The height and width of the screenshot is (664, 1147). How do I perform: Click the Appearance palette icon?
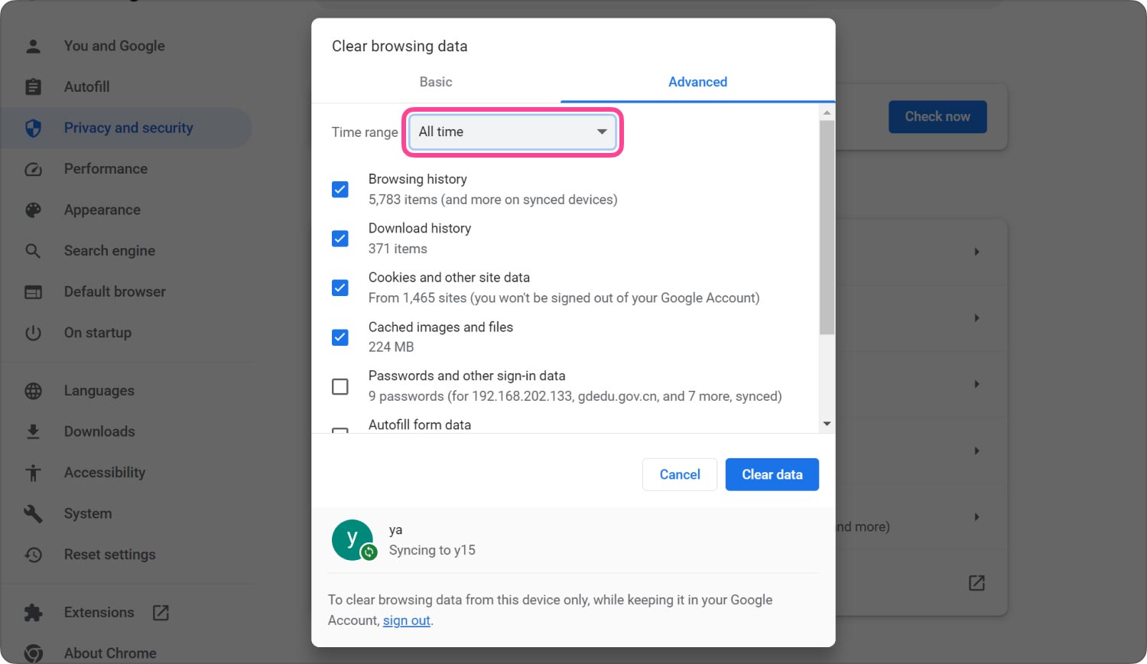coord(33,210)
